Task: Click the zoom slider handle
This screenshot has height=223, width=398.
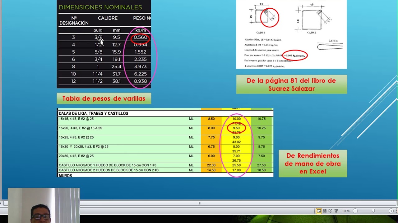Action: (373, 211)
